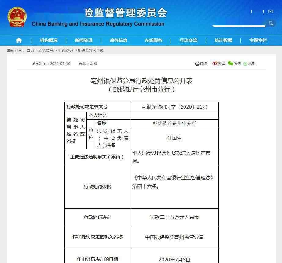
Task: Click 《中华人民共和国银行业监督管理法》 text
Action: [173, 178]
